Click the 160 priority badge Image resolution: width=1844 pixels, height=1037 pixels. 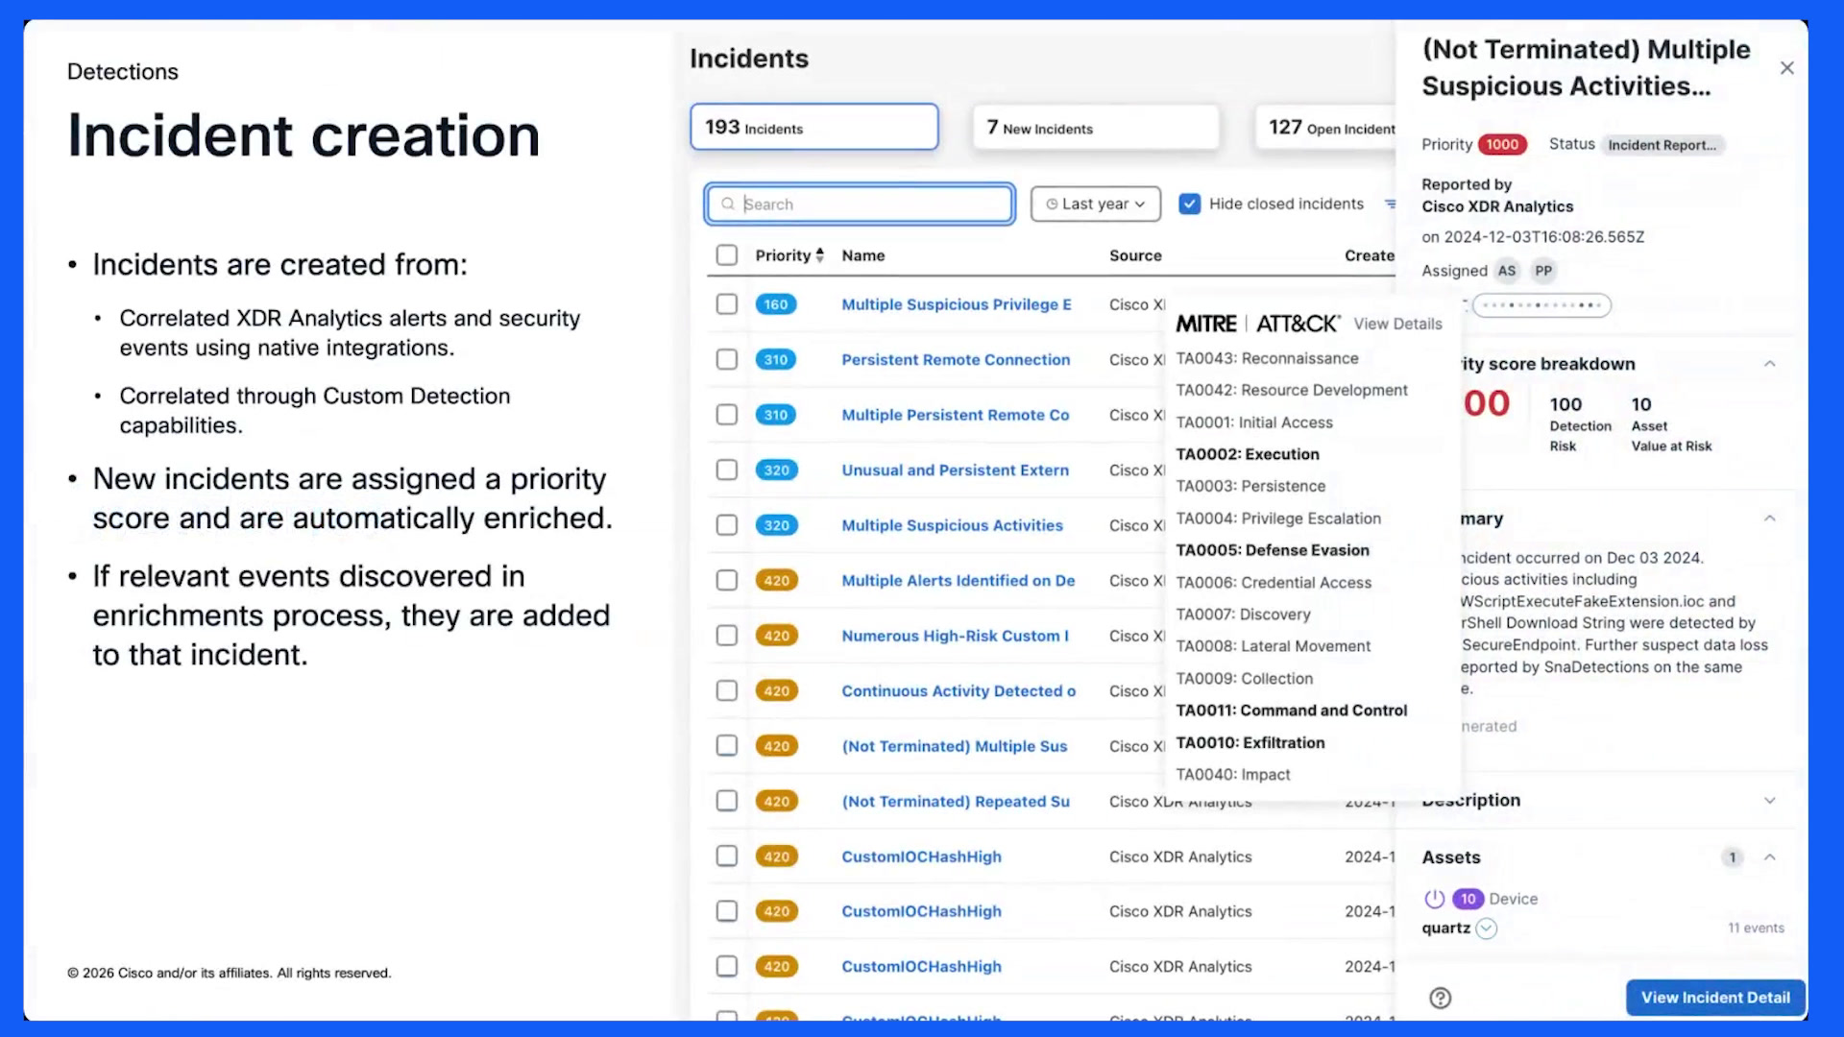click(776, 304)
